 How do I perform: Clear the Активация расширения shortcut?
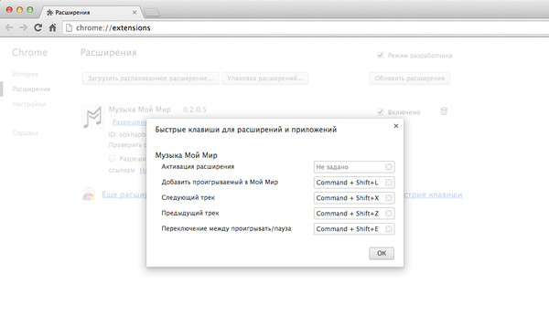389,167
